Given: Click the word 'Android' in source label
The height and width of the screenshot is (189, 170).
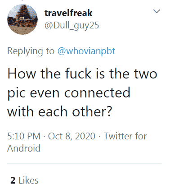Looking at the screenshot, I should [24, 148].
